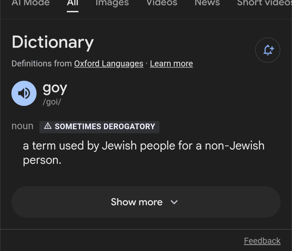
Task: Switch to the AI Mode tab
Action: click(31, 3)
